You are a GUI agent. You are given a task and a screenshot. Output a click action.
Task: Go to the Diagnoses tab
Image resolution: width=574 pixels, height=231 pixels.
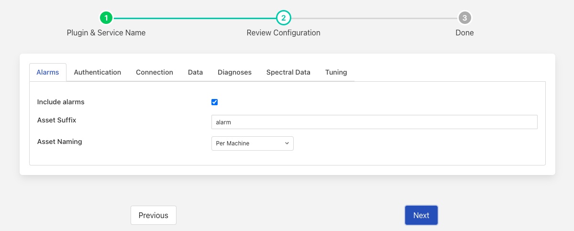(234, 72)
